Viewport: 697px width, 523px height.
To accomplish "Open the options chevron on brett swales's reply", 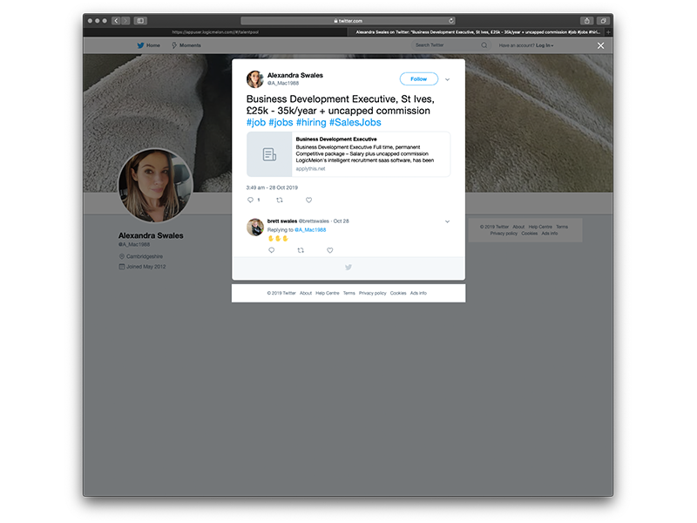I will [x=447, y=221].
